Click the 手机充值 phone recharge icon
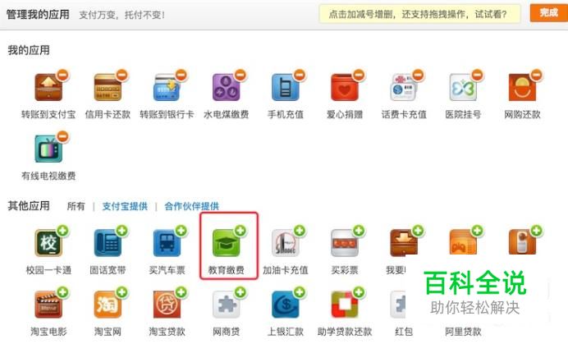 (x=286, y=87)
